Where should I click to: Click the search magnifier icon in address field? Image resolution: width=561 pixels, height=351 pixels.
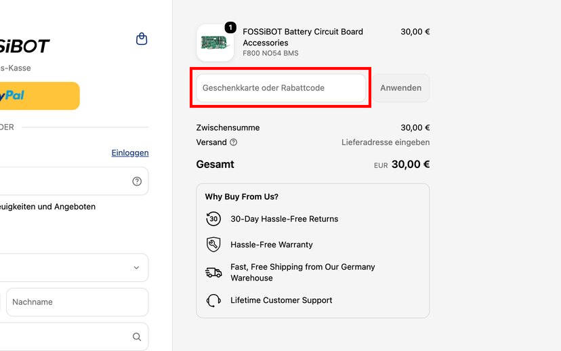pos(137,337)
